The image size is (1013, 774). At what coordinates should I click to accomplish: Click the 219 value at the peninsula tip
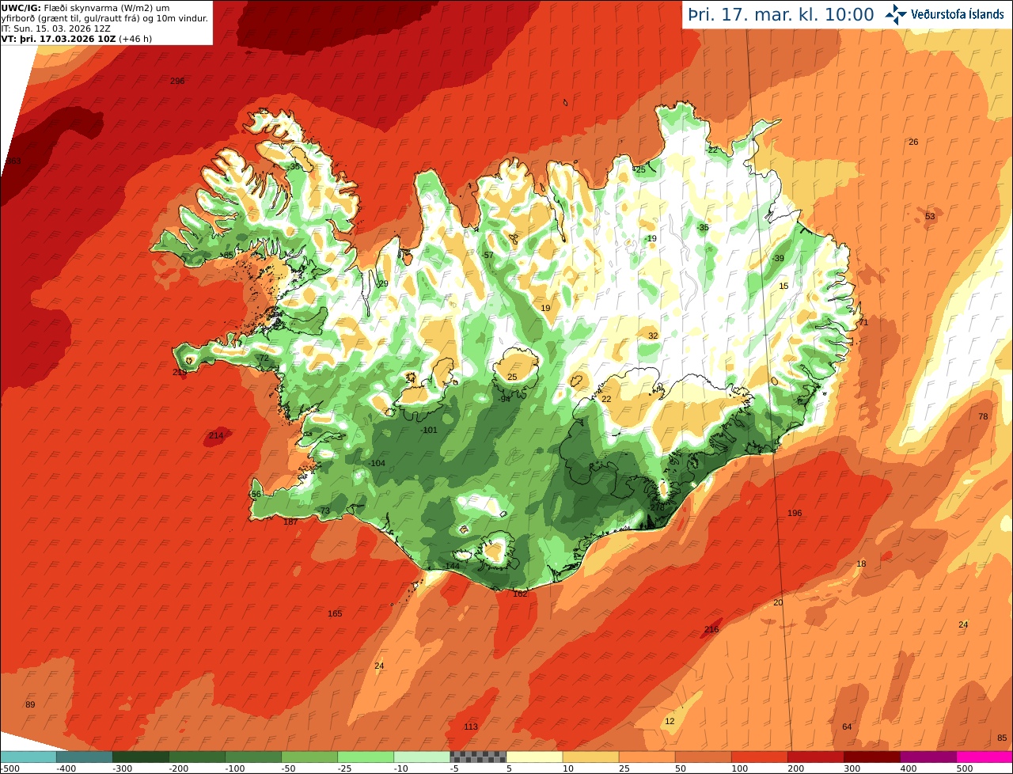(180, 372)
